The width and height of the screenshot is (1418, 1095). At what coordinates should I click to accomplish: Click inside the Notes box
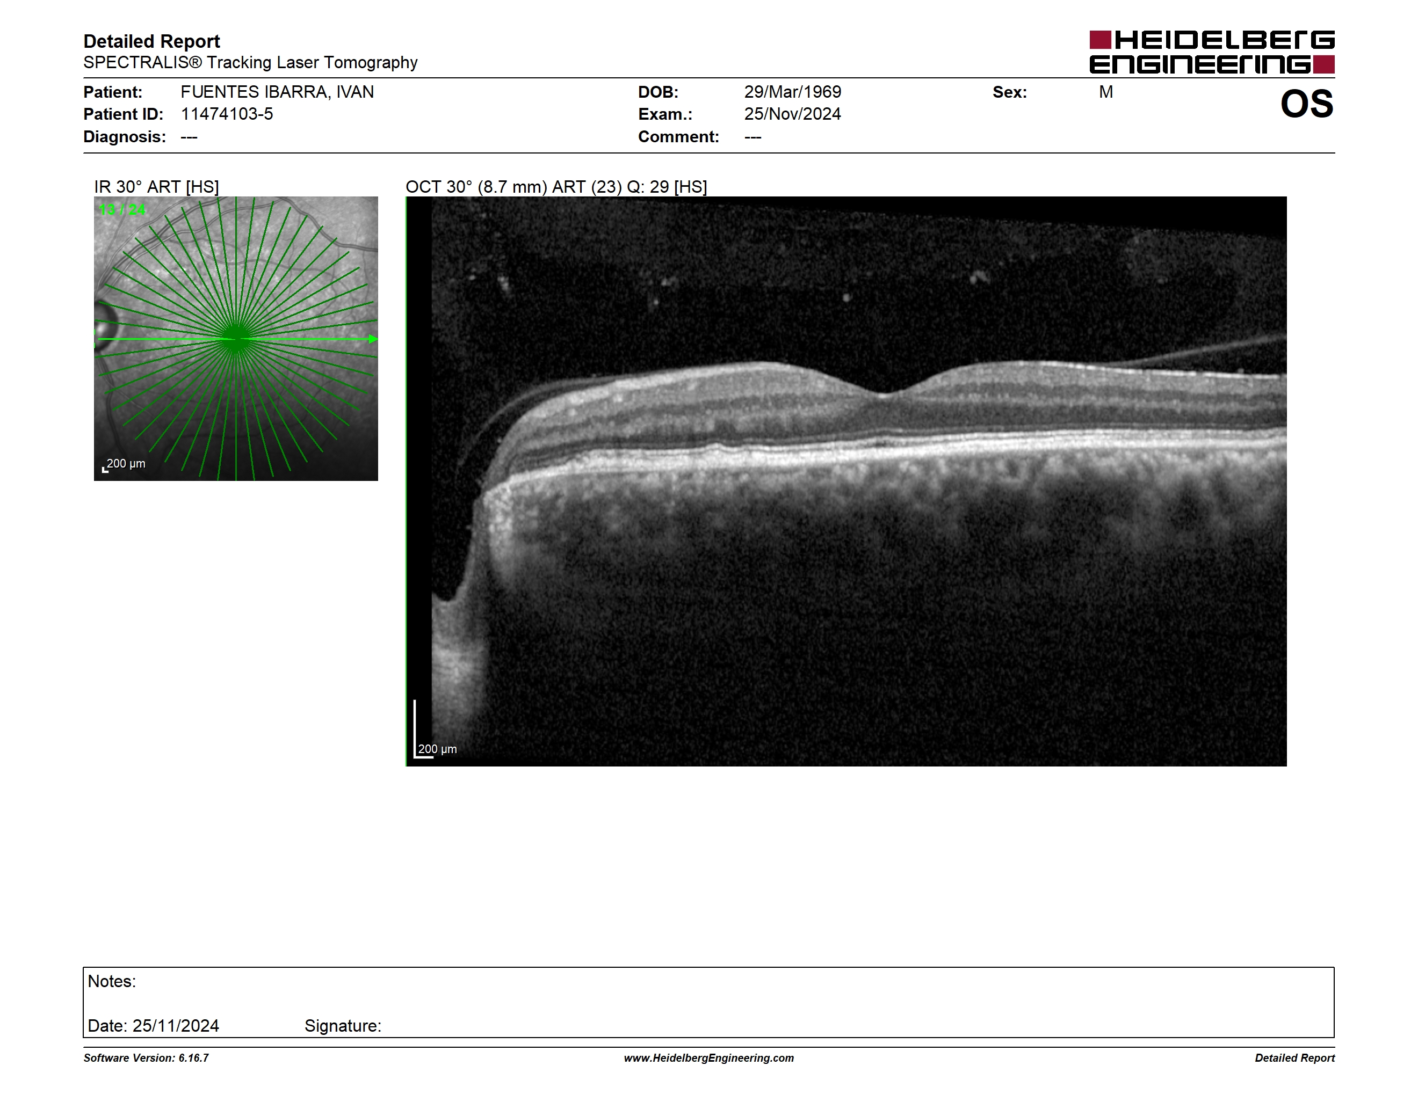click(708, 1002)
